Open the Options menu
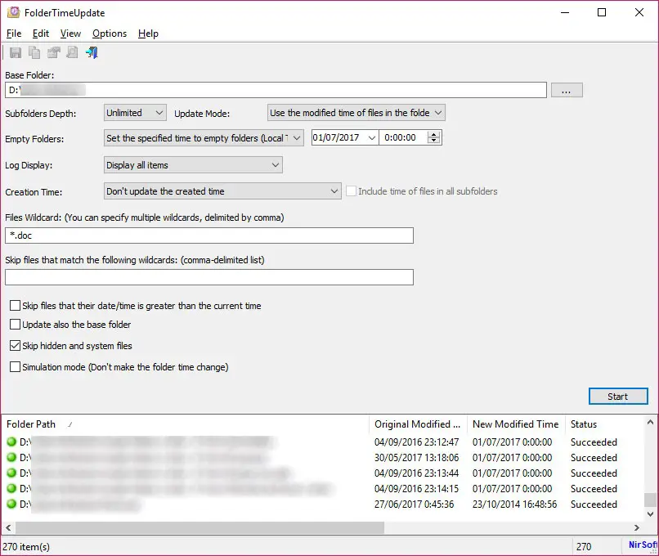 [110, 34]
